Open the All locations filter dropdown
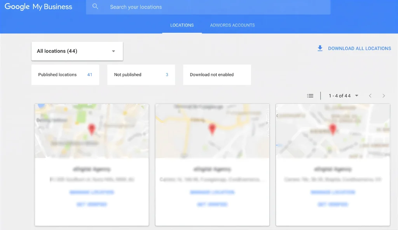398x230 pixels. (77, 51)
